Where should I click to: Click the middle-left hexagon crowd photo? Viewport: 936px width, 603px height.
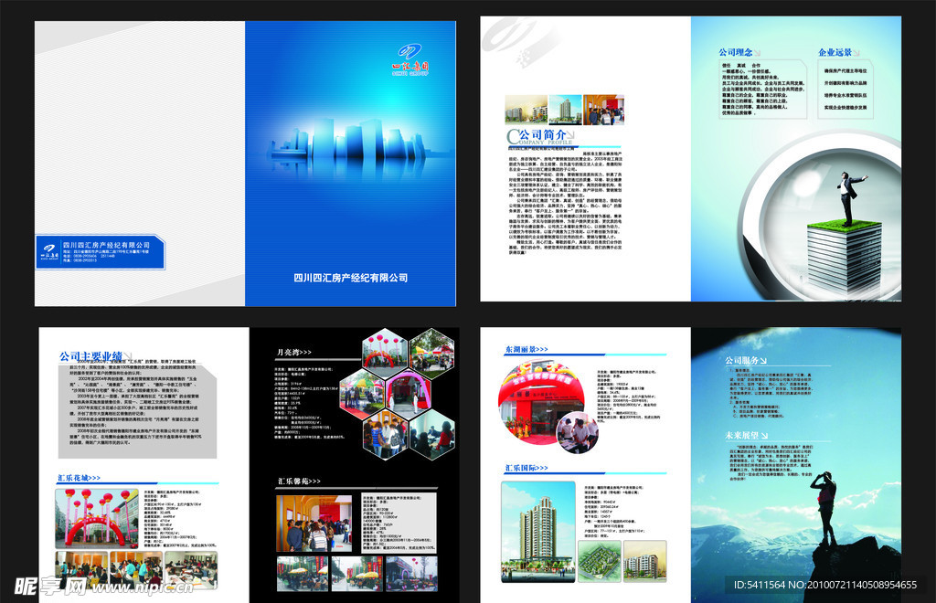tap(362, 392)
